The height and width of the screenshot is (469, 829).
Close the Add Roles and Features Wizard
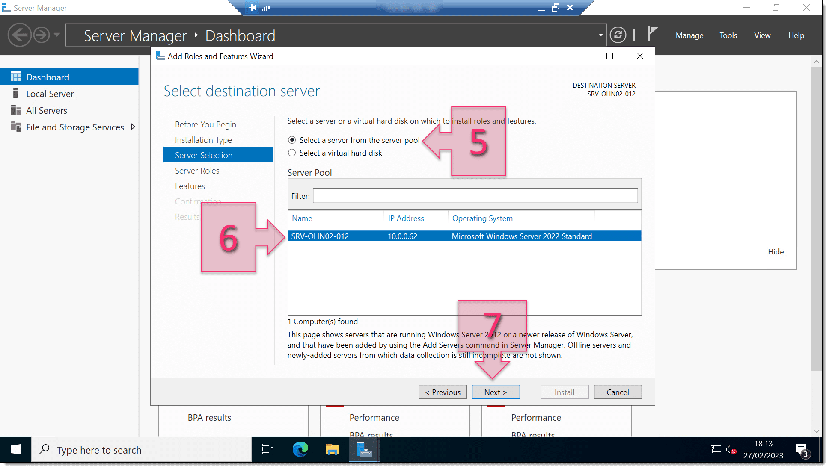640,56
